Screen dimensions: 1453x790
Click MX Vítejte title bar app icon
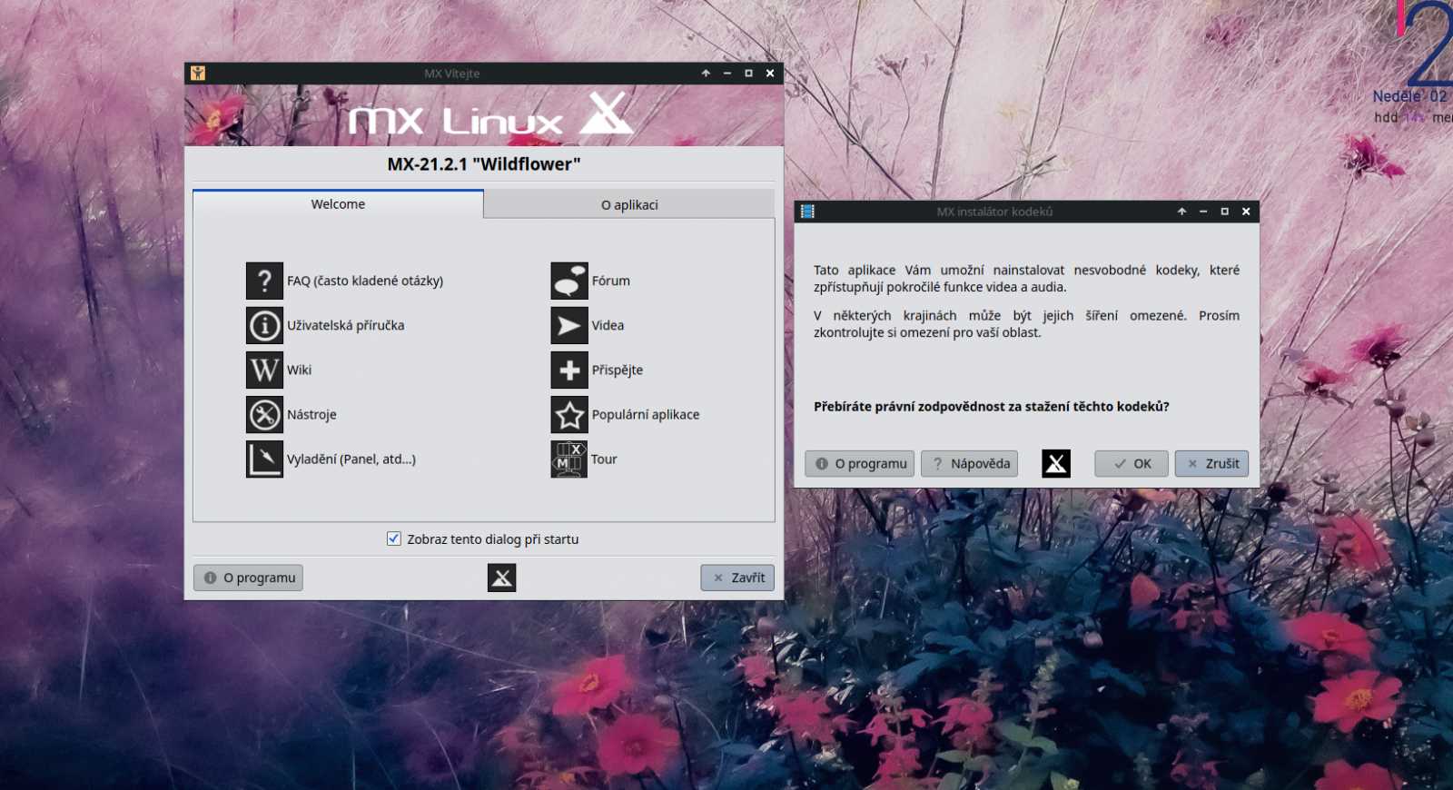pyautogui.click(x=198, y=74)
